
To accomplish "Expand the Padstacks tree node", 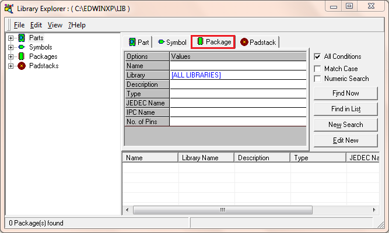I will 10,66.
